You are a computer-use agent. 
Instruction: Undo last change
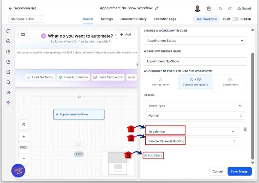pyautogui.click(x=220, y=8)
